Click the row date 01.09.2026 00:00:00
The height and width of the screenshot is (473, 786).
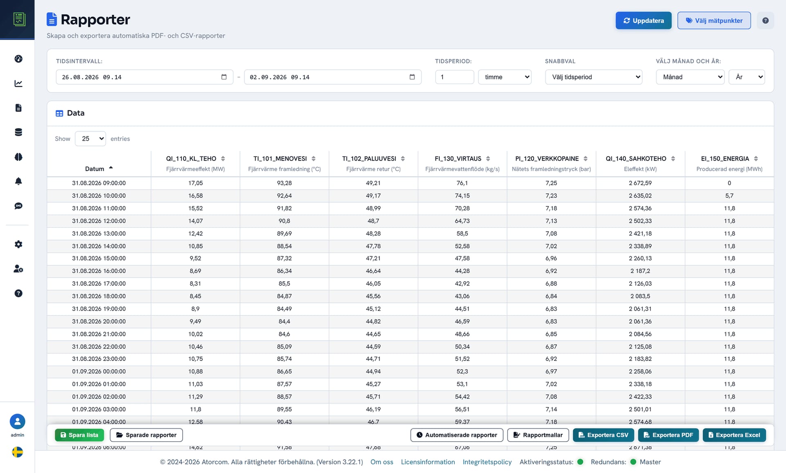99,372
